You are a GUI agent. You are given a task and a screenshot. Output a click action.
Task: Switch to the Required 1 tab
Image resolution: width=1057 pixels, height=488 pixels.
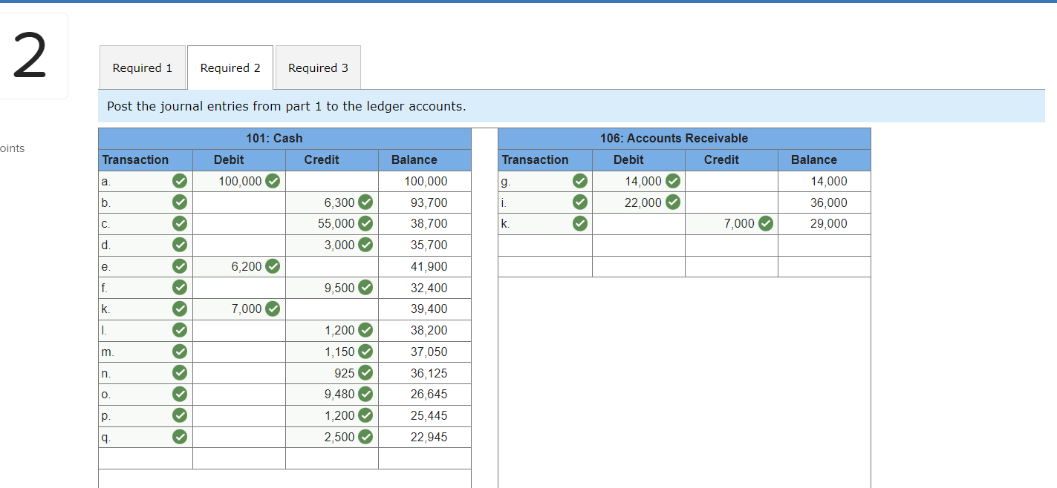point(143,67)
